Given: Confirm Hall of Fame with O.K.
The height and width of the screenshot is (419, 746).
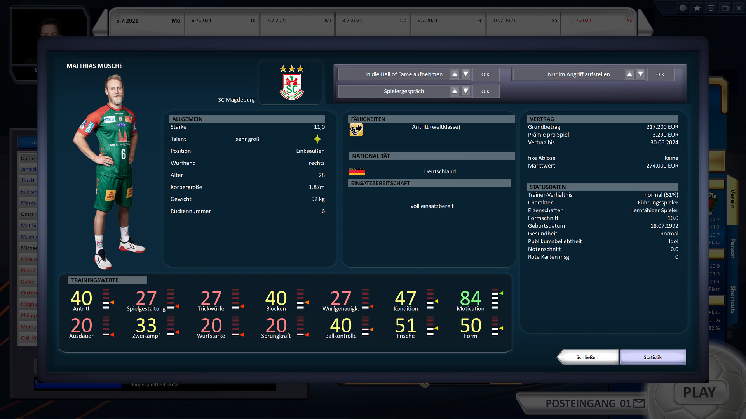Looking at the screenshot, I should [x=486, y=74].
